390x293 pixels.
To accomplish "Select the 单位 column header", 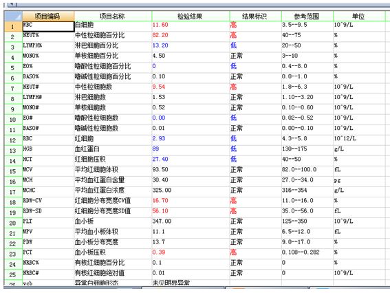I will click(x=359, y=17).
